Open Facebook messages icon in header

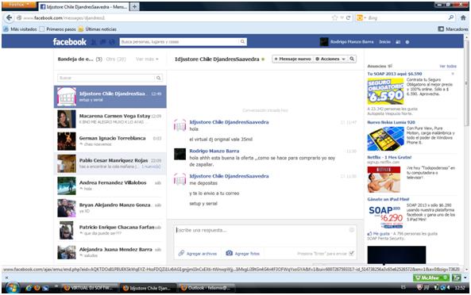coord(102,42)
